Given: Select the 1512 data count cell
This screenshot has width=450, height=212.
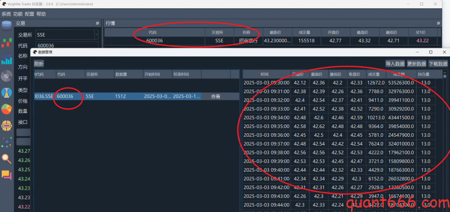Looking at the screenshot, I should click(128, 96).
